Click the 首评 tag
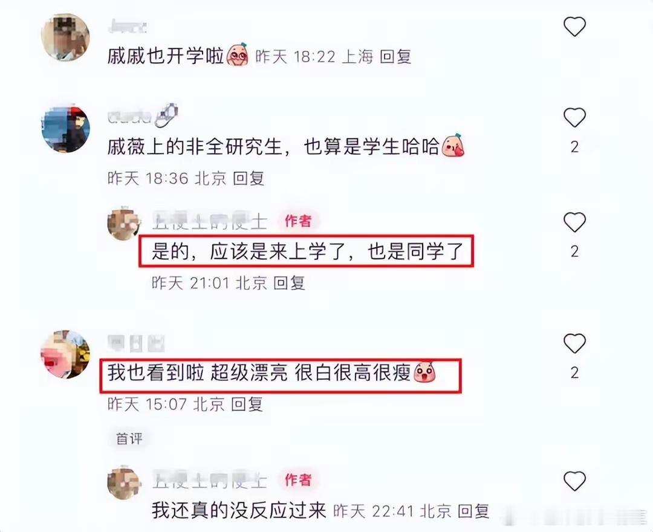 (x=129, y=438)
